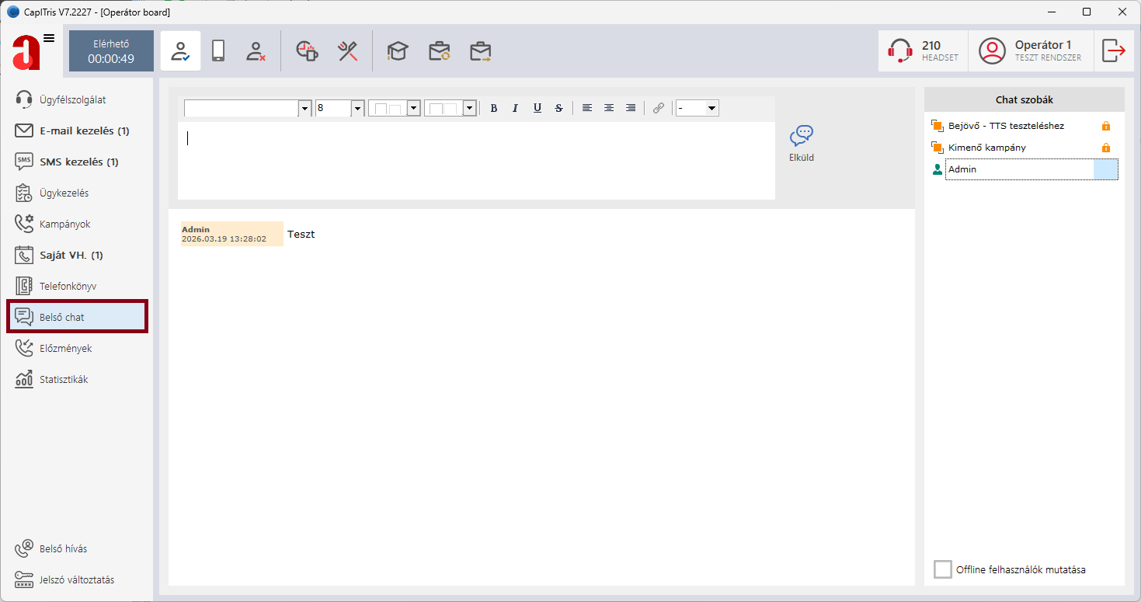The image size is (1141, 602).
Task: Start coffee break with clock-mug icon
Action: point(308,51)
